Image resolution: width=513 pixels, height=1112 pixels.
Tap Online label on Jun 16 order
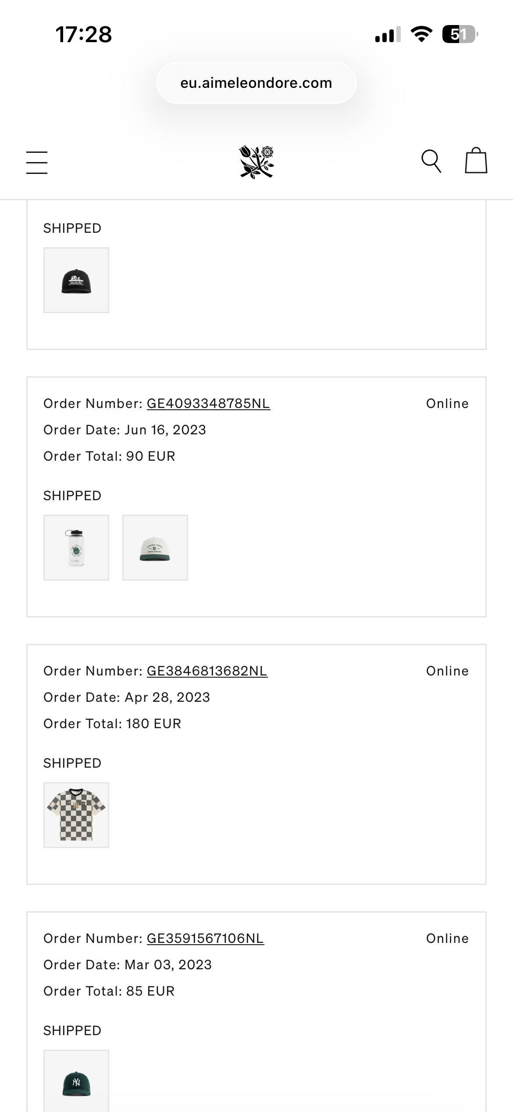click(447, 404)
